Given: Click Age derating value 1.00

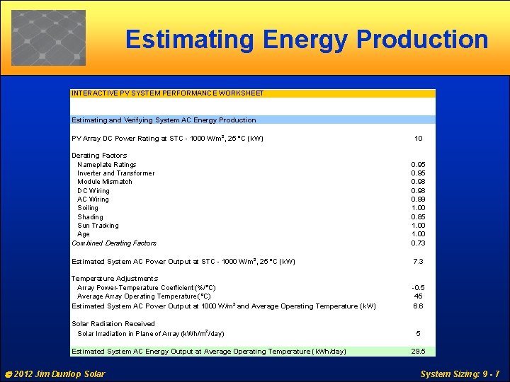Looking at the screenshot, I should 418,234.
